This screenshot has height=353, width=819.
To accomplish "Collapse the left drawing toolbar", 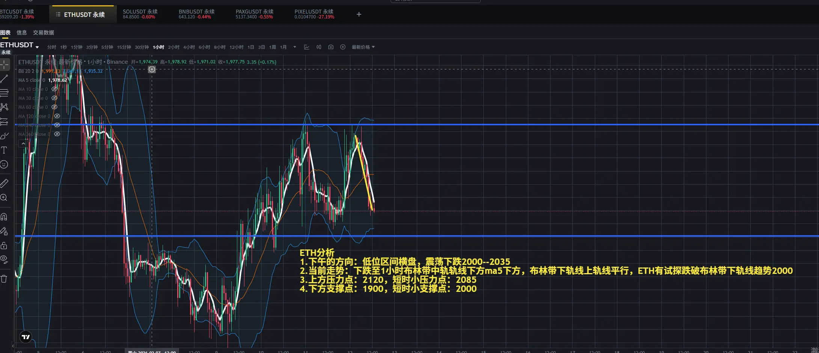I will click(13, 346).
